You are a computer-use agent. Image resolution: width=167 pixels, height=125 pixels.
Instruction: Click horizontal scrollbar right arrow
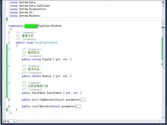(x=159, y=121)
